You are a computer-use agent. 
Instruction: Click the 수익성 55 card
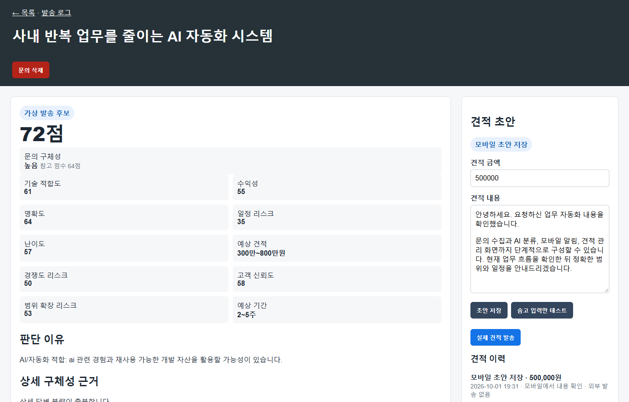(x=337, y=187)
